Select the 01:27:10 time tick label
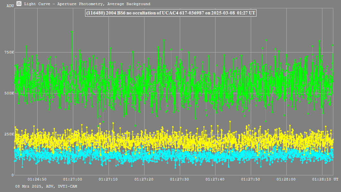 point(108,180)
